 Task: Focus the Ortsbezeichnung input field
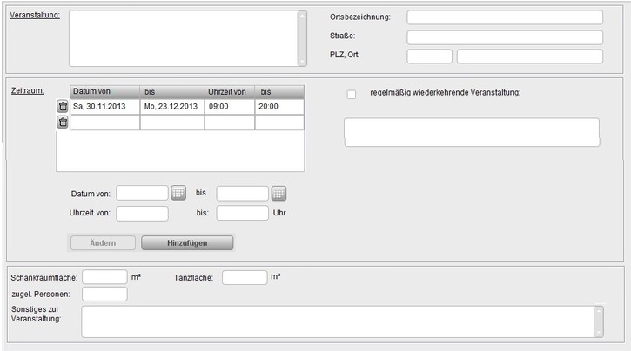[x=505, y=17]
